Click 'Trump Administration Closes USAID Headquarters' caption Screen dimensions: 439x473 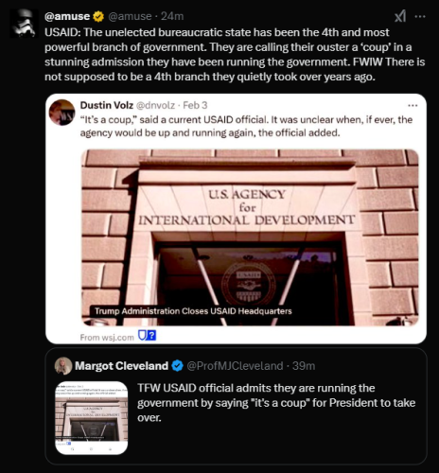point(193,311)
